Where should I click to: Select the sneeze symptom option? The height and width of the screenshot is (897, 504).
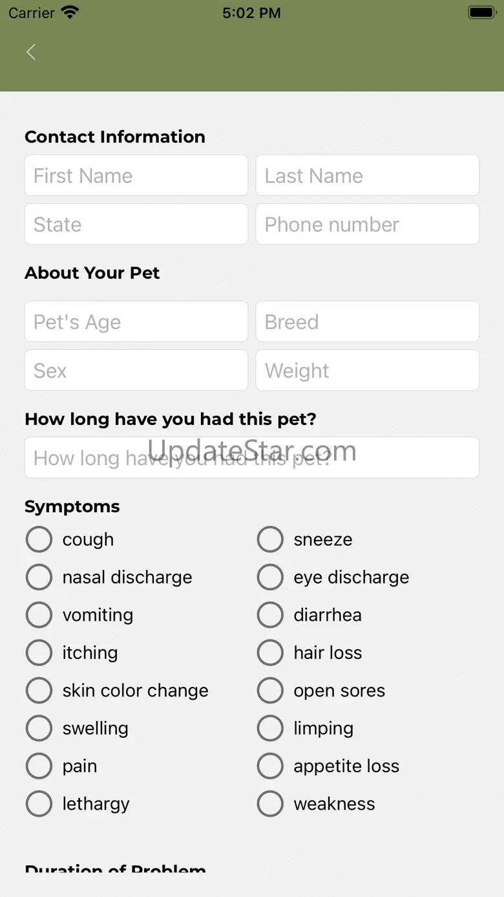tap(270, 539)
